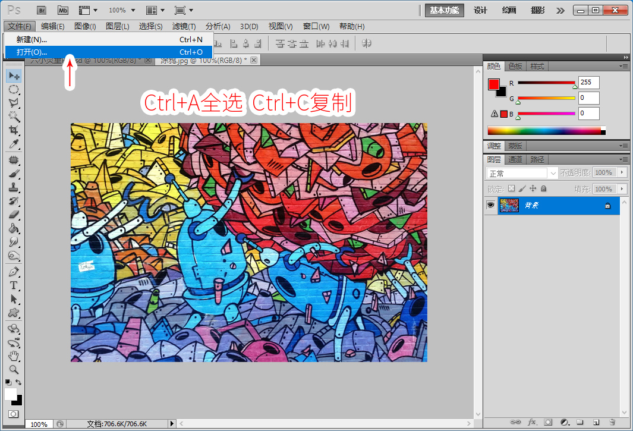
Task: Select the Brush tool
Action: click(x=14, y=174)
